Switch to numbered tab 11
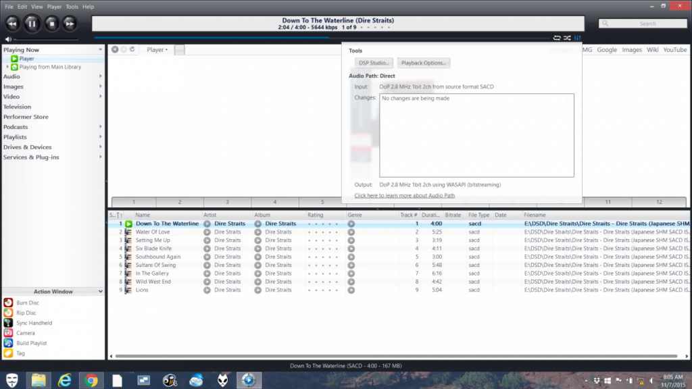 pyautogui.click(x=608, y=202)
